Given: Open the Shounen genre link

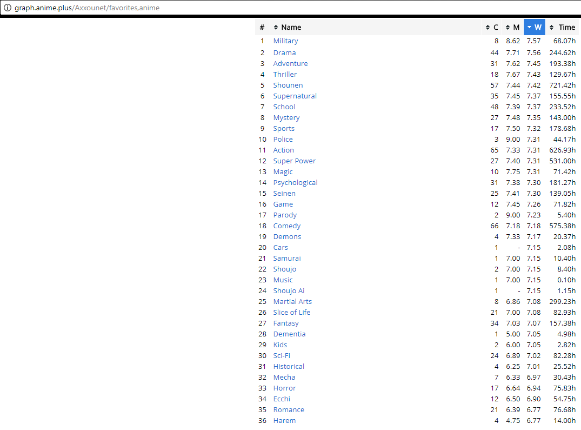Looking at the screenshot, I should pyautogui.click(x=288, y=85).
